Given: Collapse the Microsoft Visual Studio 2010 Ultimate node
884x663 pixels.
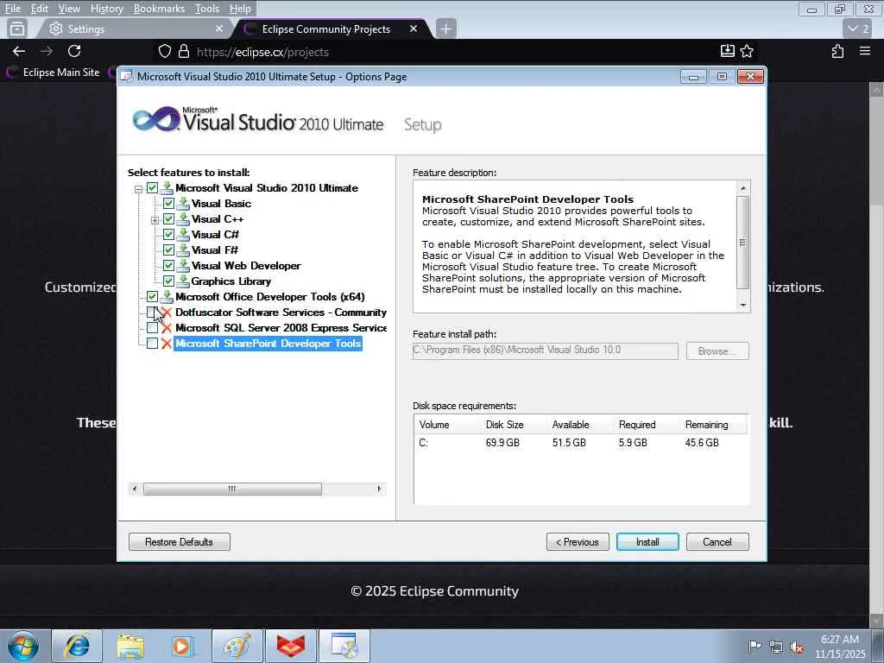Looking at the screenshot, I should click(139, 189).
